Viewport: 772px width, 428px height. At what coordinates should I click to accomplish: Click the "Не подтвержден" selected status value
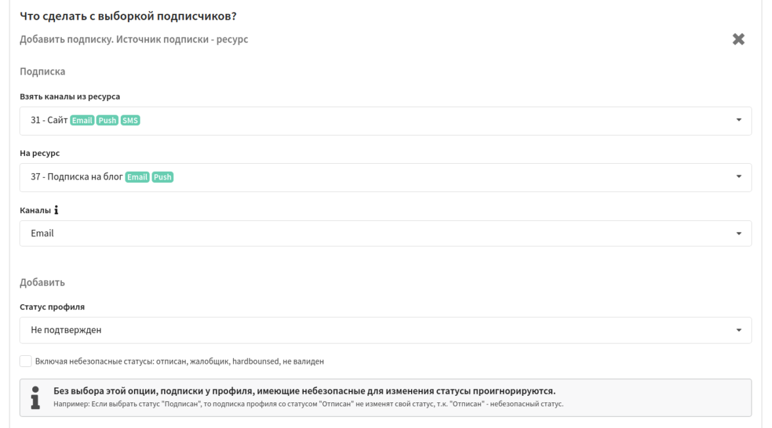tap(66, 330)
